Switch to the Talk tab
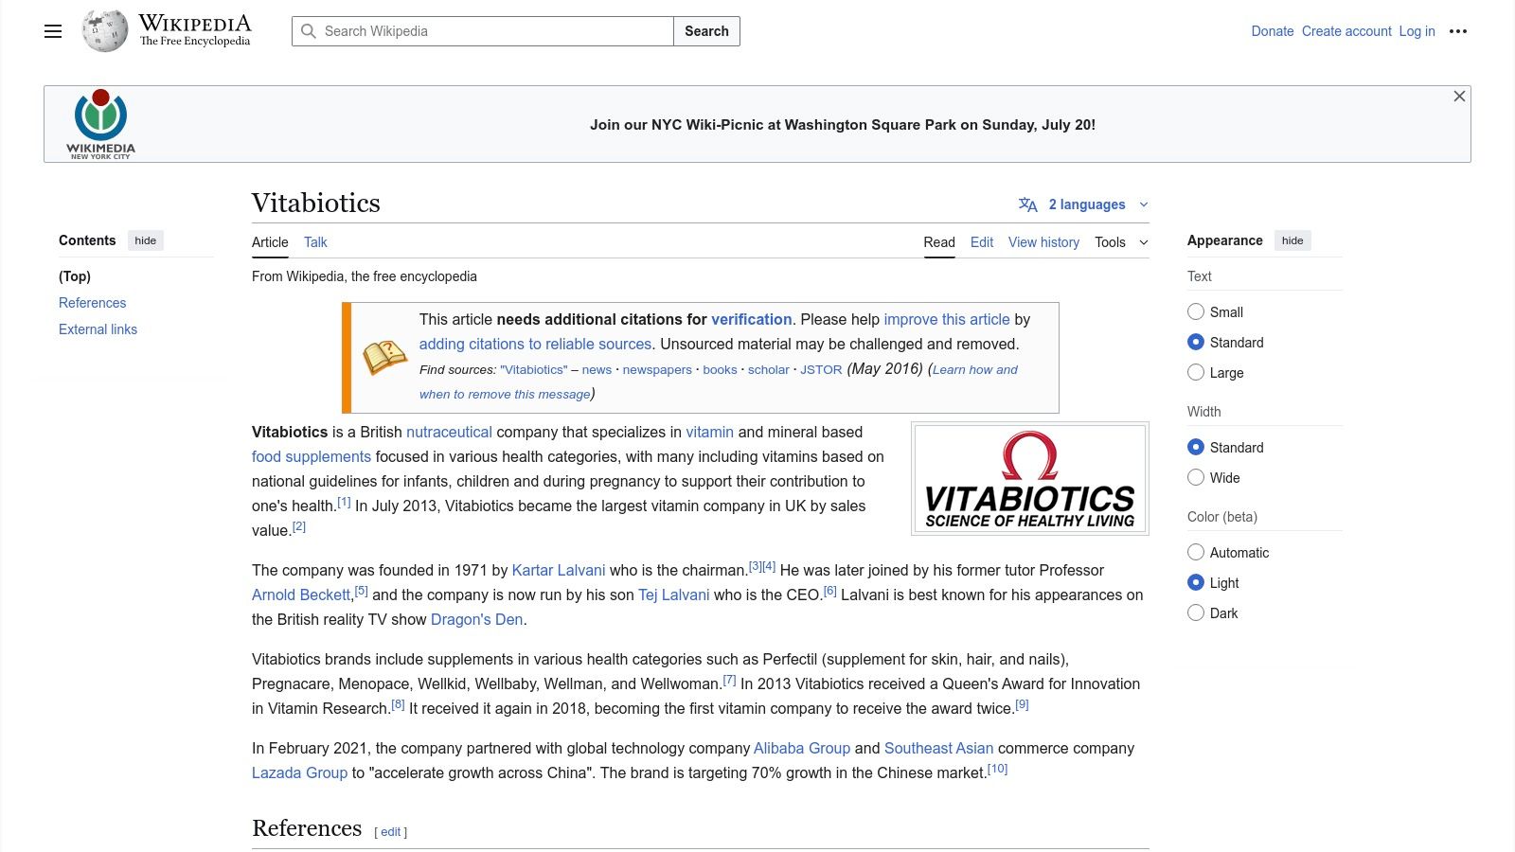The width and height of the screenshot is (1515, 852). pyautogui.click(x=315, y=242)
